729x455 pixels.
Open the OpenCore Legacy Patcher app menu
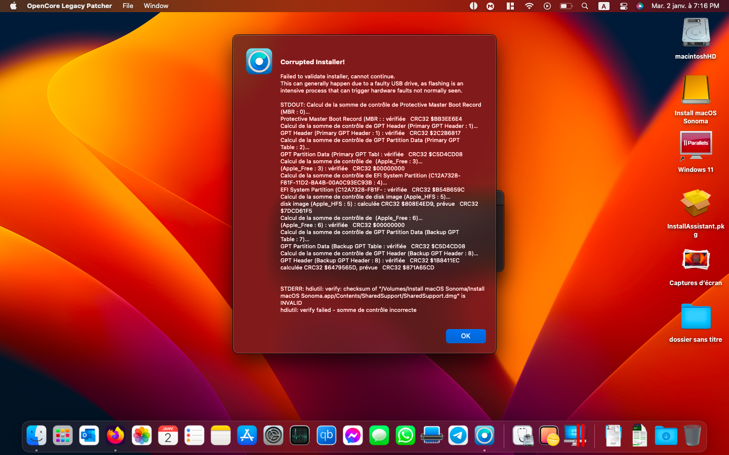tap(69, 6)
